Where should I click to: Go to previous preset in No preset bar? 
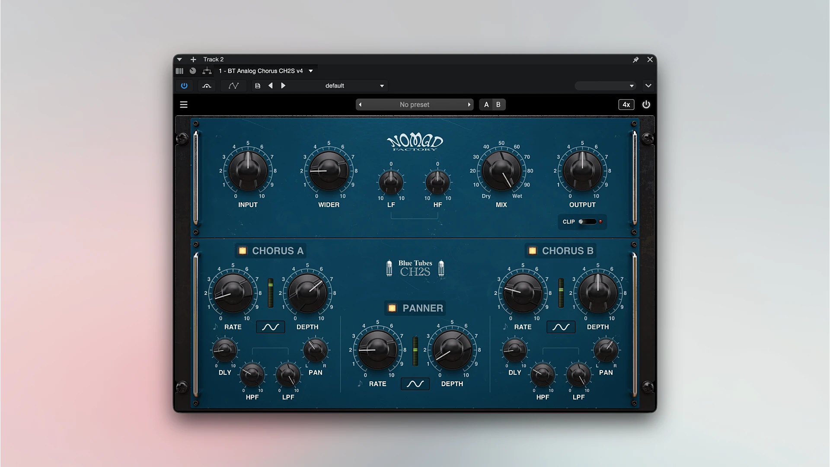pyautogui.click(x=360, y=105)
